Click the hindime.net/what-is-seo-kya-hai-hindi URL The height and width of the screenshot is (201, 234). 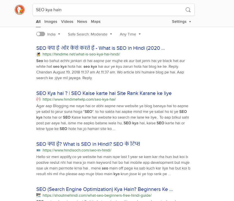click(81, 54)
